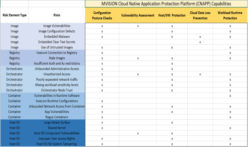248x147 pixels.
Task: Click Workload Runtime x for Shared Kernel
Action: click(230, 128)
